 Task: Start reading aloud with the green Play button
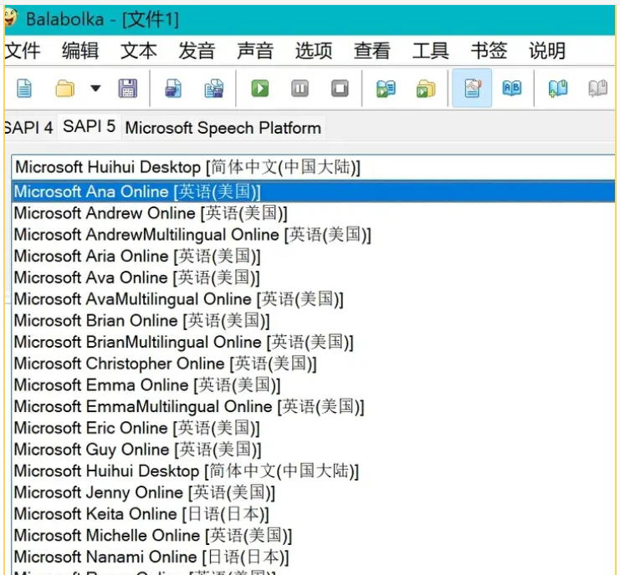click(259, 88)
